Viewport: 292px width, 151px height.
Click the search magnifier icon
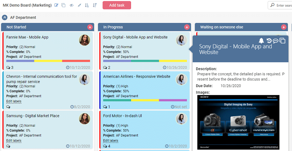[x=273, y=5]
